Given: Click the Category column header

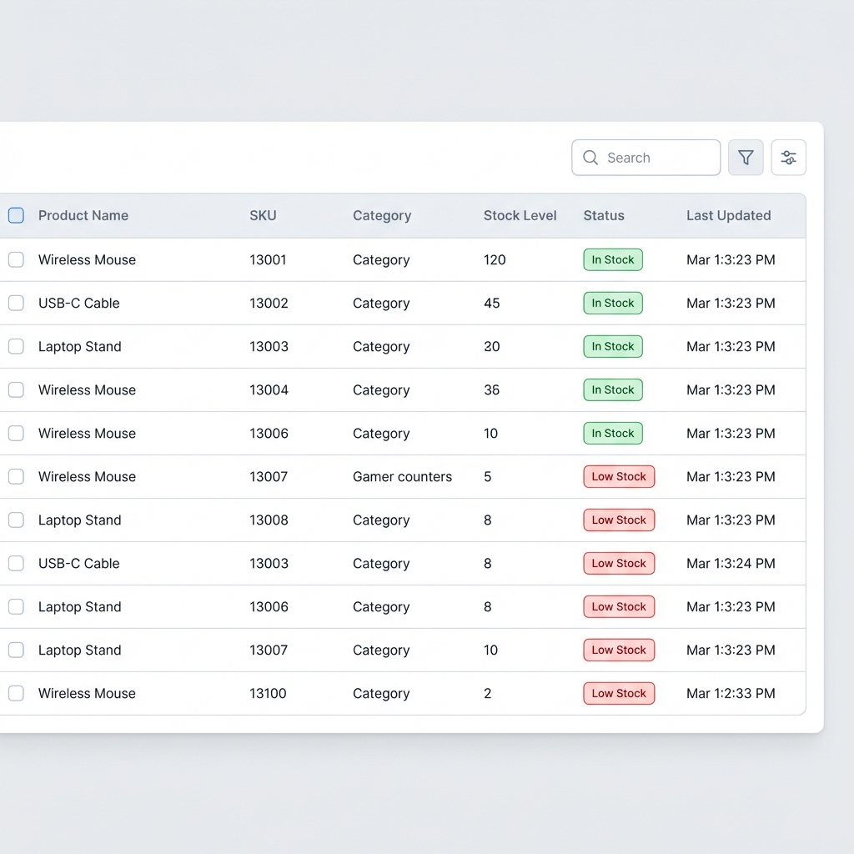Looking at the screenshot, I should [x=382, y=215].
